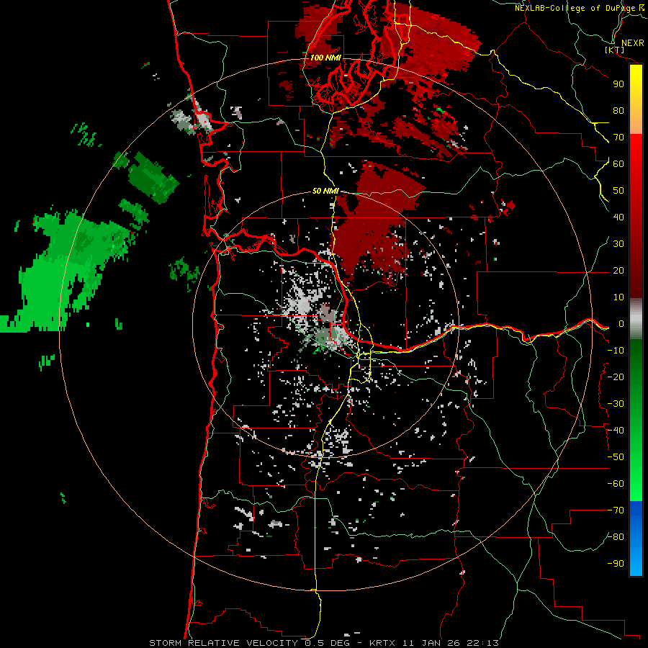The height and width of the screenshot is (648, 648).
Task: Click the -60 value on velocity scale
Action: point(616,484)
